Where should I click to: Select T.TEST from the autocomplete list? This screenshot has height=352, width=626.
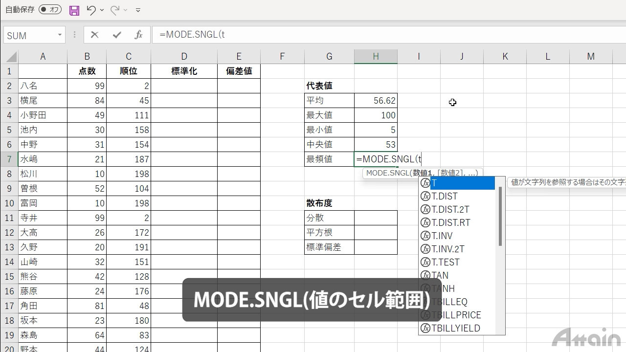pyautogui.click(x=446, y=263)
